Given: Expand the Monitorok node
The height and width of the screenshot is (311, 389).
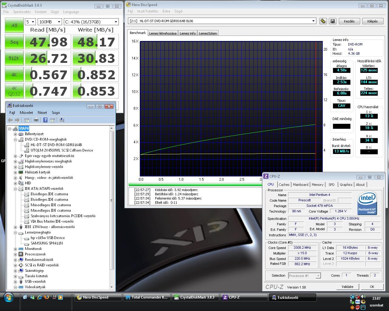Looking at the screenshot, I should pyautogui.click(x=15, y=249).
